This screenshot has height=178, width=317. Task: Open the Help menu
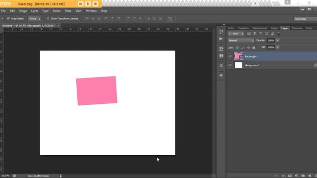104,11
